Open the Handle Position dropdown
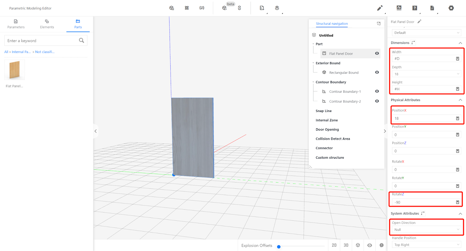The image size is (466, 251). click(426, 245)
